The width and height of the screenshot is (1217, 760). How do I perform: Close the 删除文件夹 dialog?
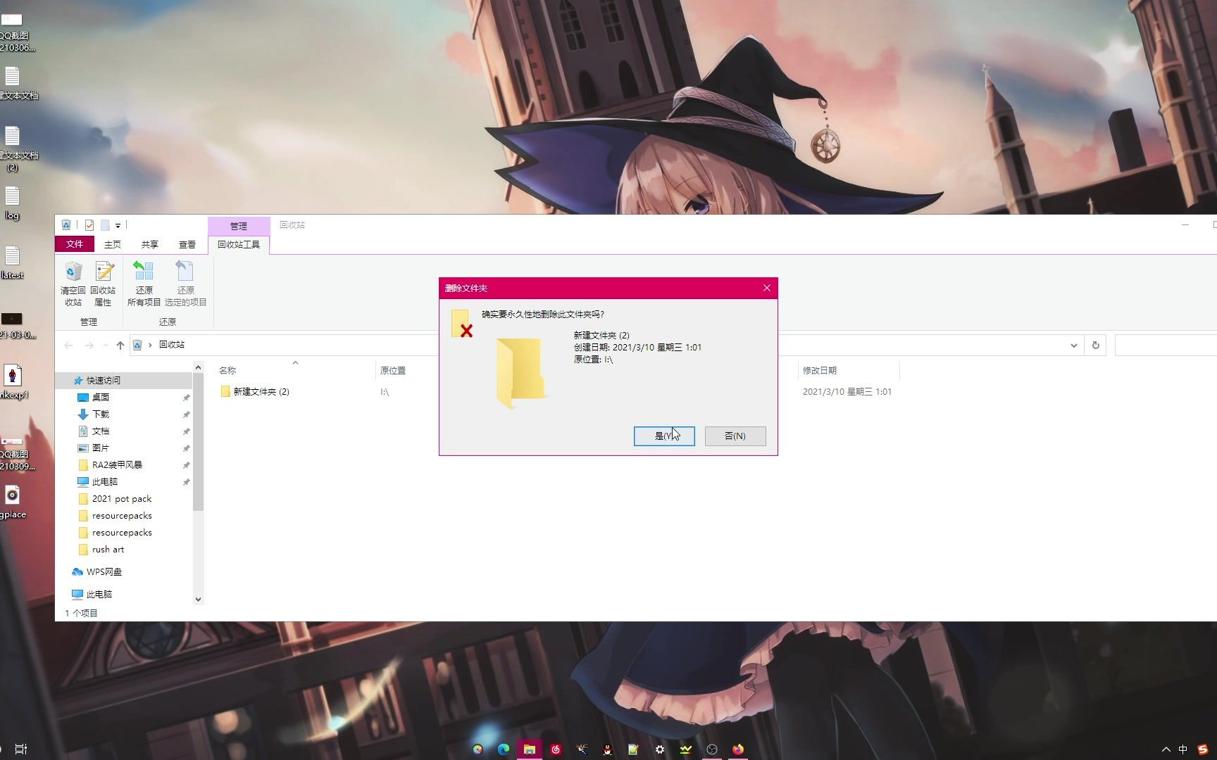pyautogui.click(x=767, y=288)
